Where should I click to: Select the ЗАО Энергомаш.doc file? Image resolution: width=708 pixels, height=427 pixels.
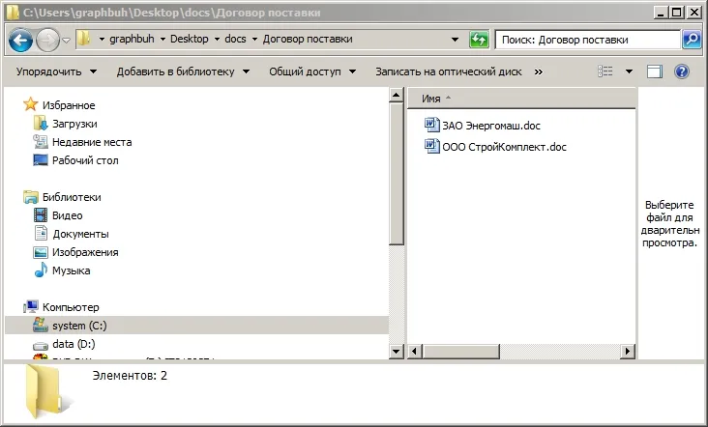pos(483,125)
